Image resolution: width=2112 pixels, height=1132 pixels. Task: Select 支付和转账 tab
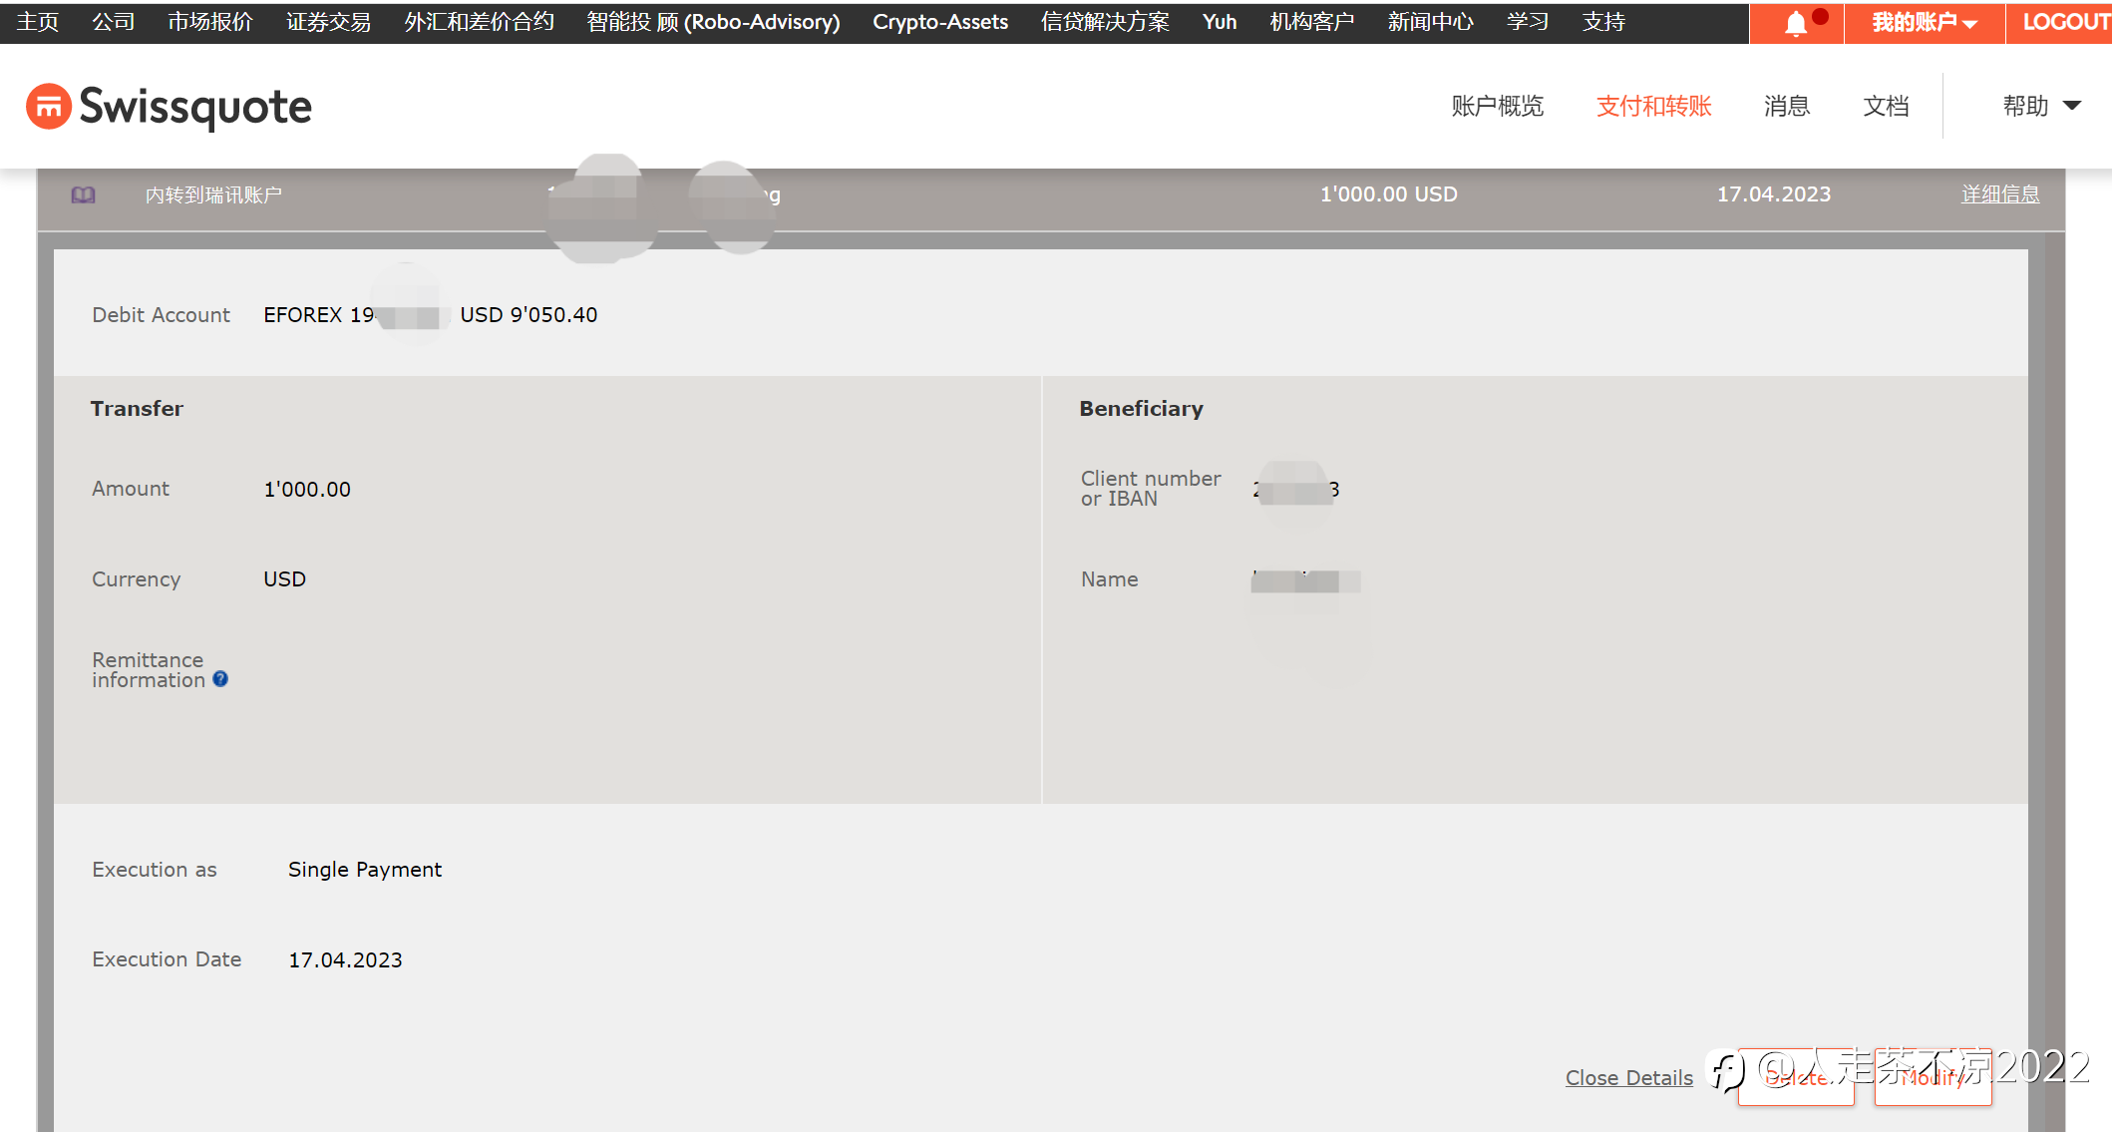pos(1653,106)
